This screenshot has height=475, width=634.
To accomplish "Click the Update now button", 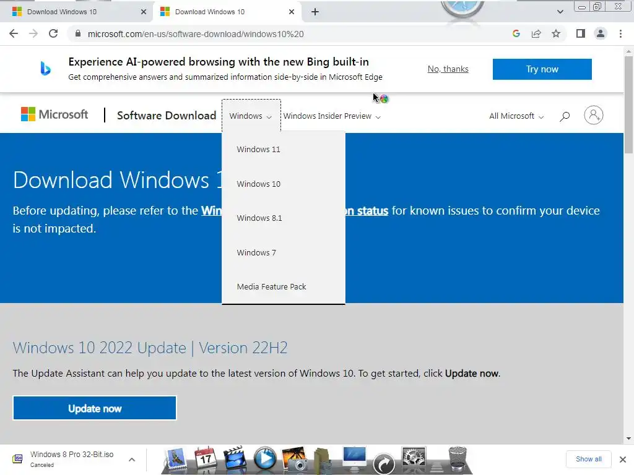I will (x=95, y=408).
